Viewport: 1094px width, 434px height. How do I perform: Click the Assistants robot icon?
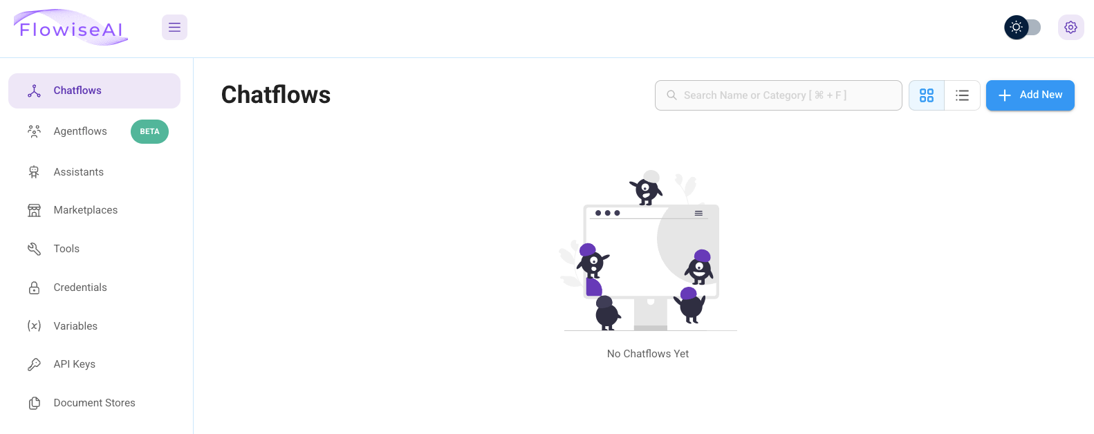tap(34, 172)
